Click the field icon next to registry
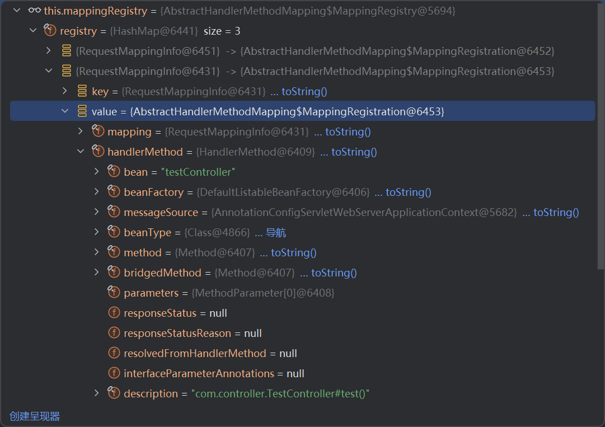The height and width of the screenshot is (427, 605). tap(50, 31)
